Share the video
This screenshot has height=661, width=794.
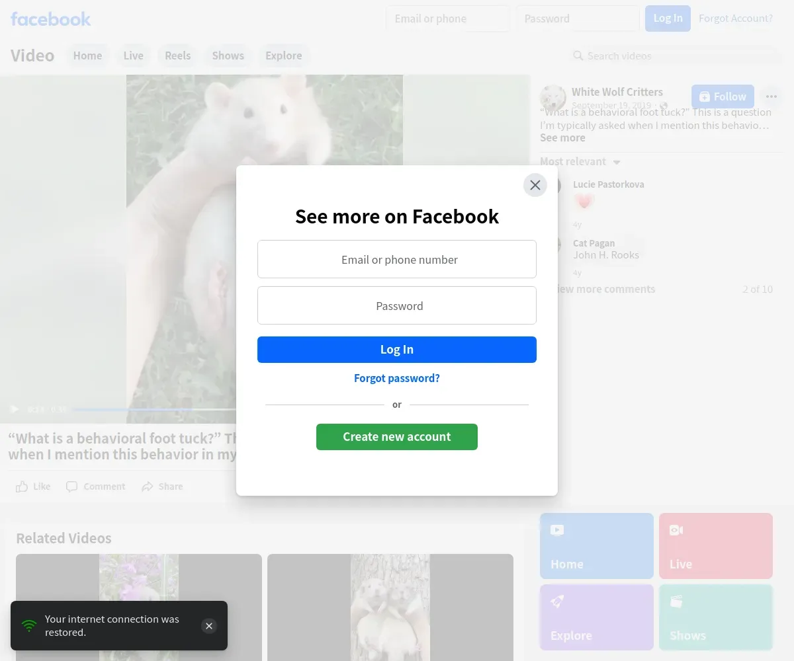tap(162, 486)
